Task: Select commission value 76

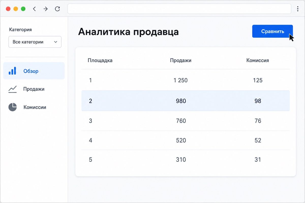Action: [258, 121]
